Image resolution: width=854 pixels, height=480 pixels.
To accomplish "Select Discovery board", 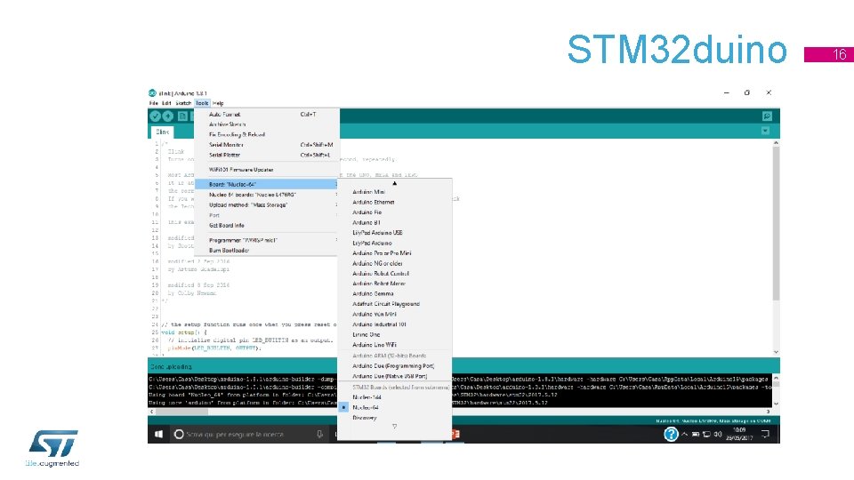I will coord(395,418).
